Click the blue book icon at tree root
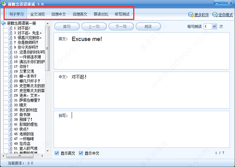 (x=3, y=23)
